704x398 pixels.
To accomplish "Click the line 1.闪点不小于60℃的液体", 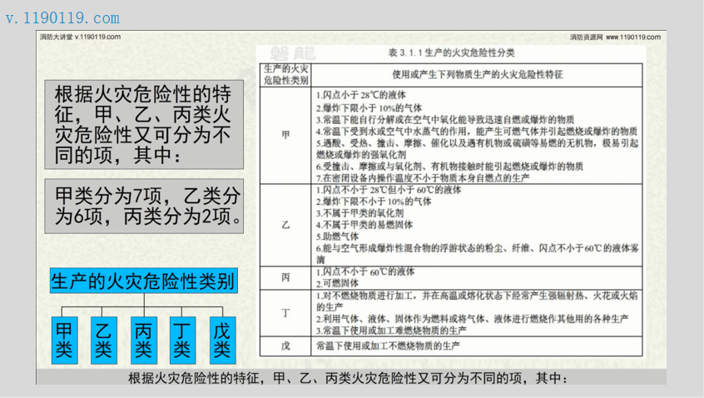I will [365, 271].
